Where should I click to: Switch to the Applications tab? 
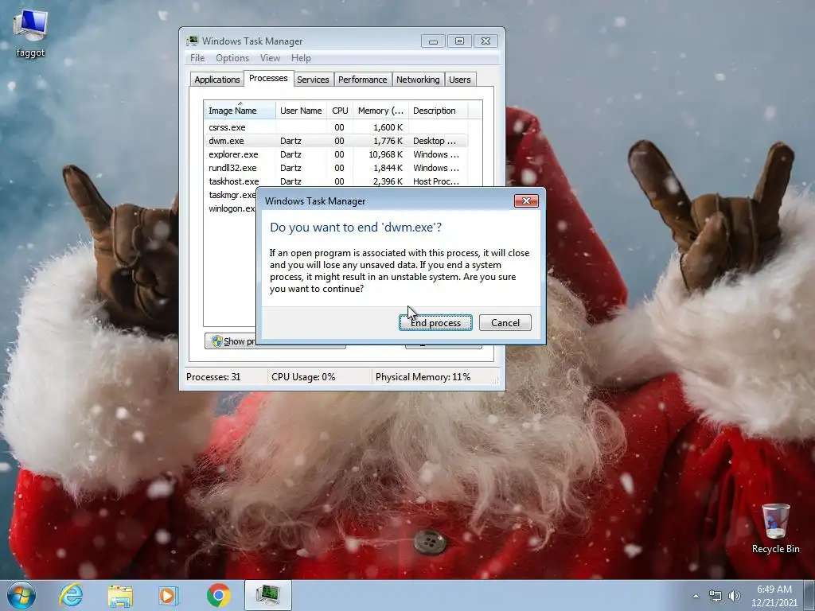(x=216, y=80)
